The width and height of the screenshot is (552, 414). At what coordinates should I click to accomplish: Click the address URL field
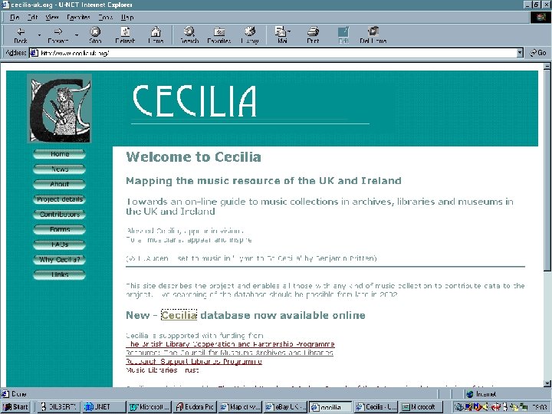pos(273,53)
